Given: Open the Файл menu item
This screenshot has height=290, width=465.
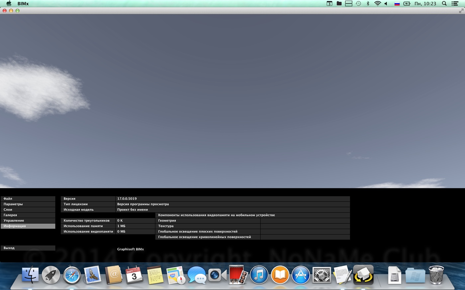Looking at the screenshot, I should [x=28, y=199].
